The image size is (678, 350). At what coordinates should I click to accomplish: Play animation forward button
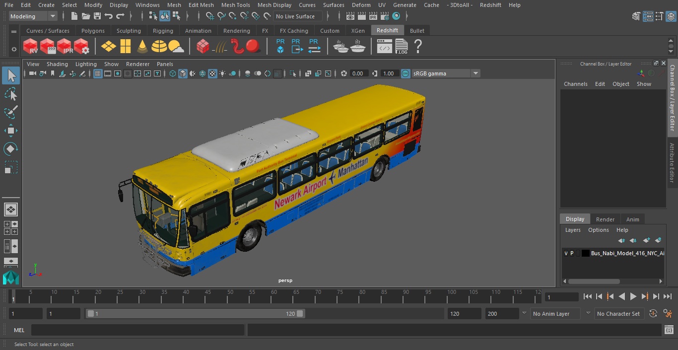click(x=633, y=296)
